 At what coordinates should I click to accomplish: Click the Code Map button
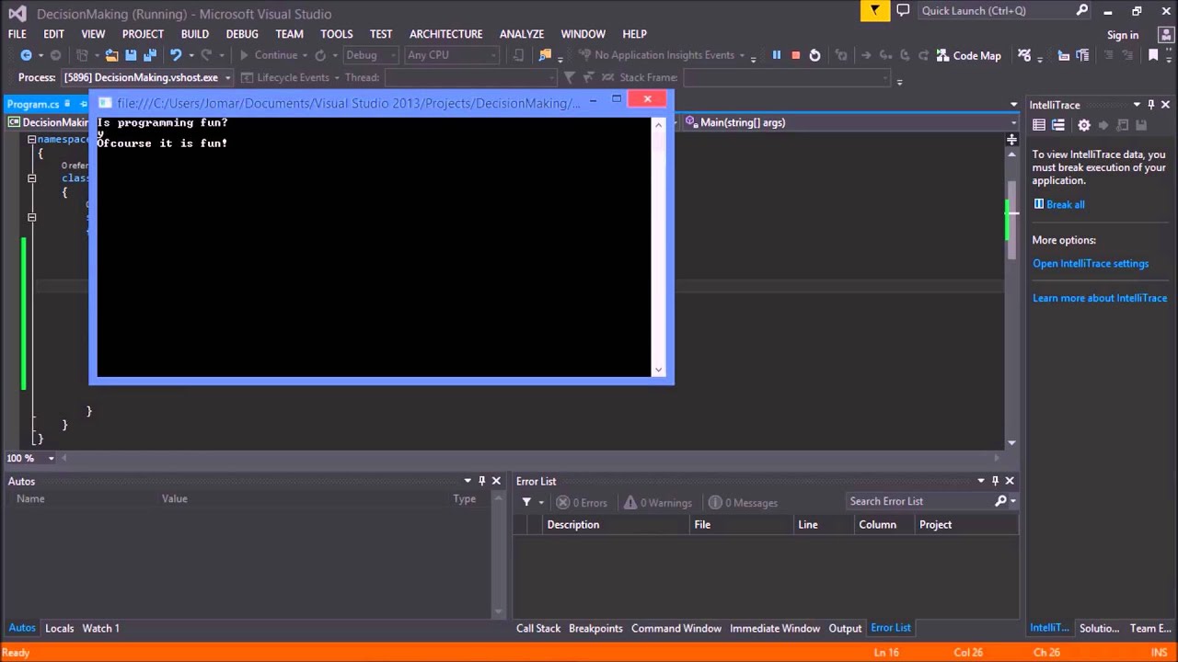[968, 55]
